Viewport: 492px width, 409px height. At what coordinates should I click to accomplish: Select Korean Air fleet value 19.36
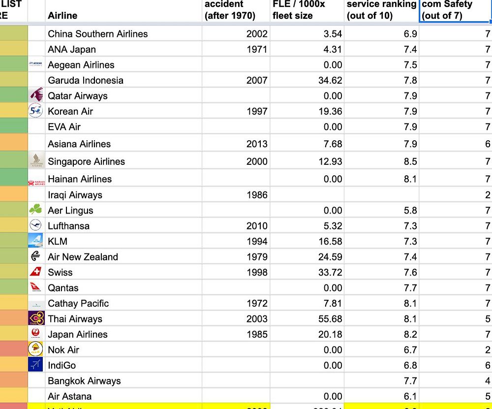(307, 111)
